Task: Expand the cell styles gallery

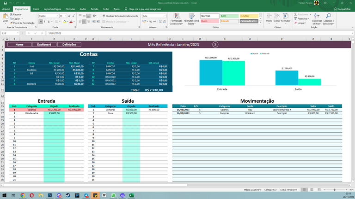Action: click(x=260, y=22)
